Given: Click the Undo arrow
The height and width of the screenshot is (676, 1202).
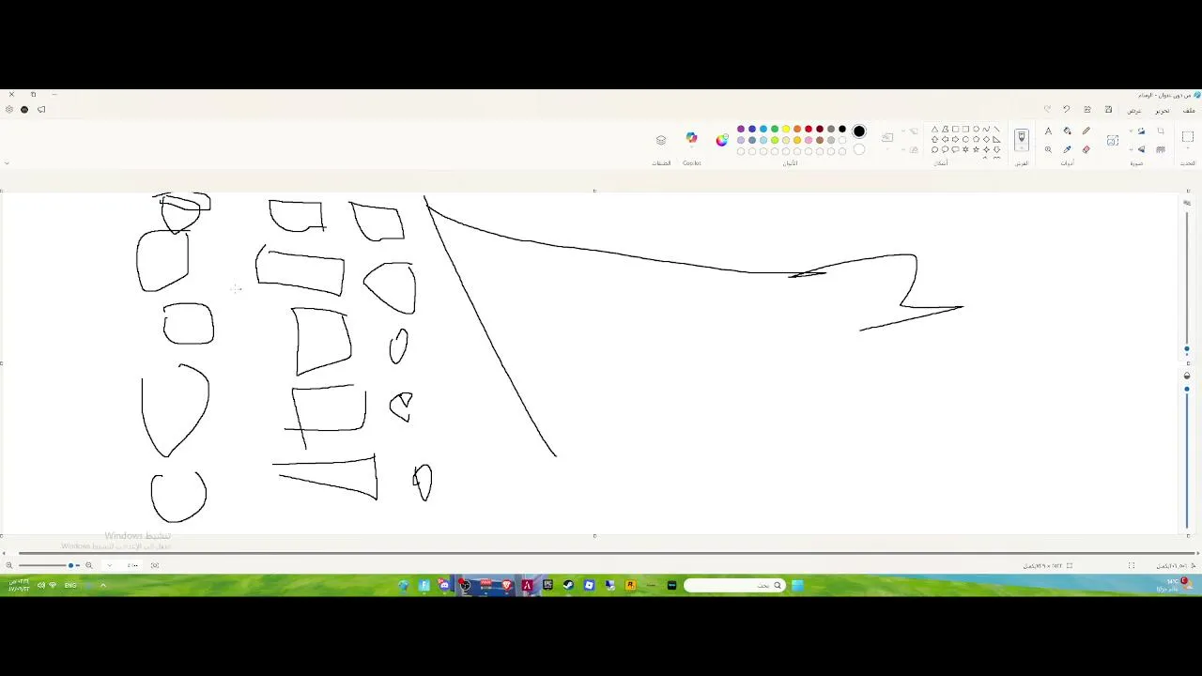Looking at the screenshot, I should click(x=1067, y=110).
